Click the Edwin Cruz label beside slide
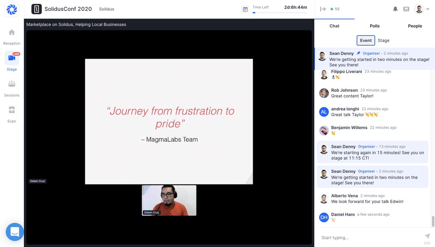Screen dimensions: 435x247 click(38, 181)
